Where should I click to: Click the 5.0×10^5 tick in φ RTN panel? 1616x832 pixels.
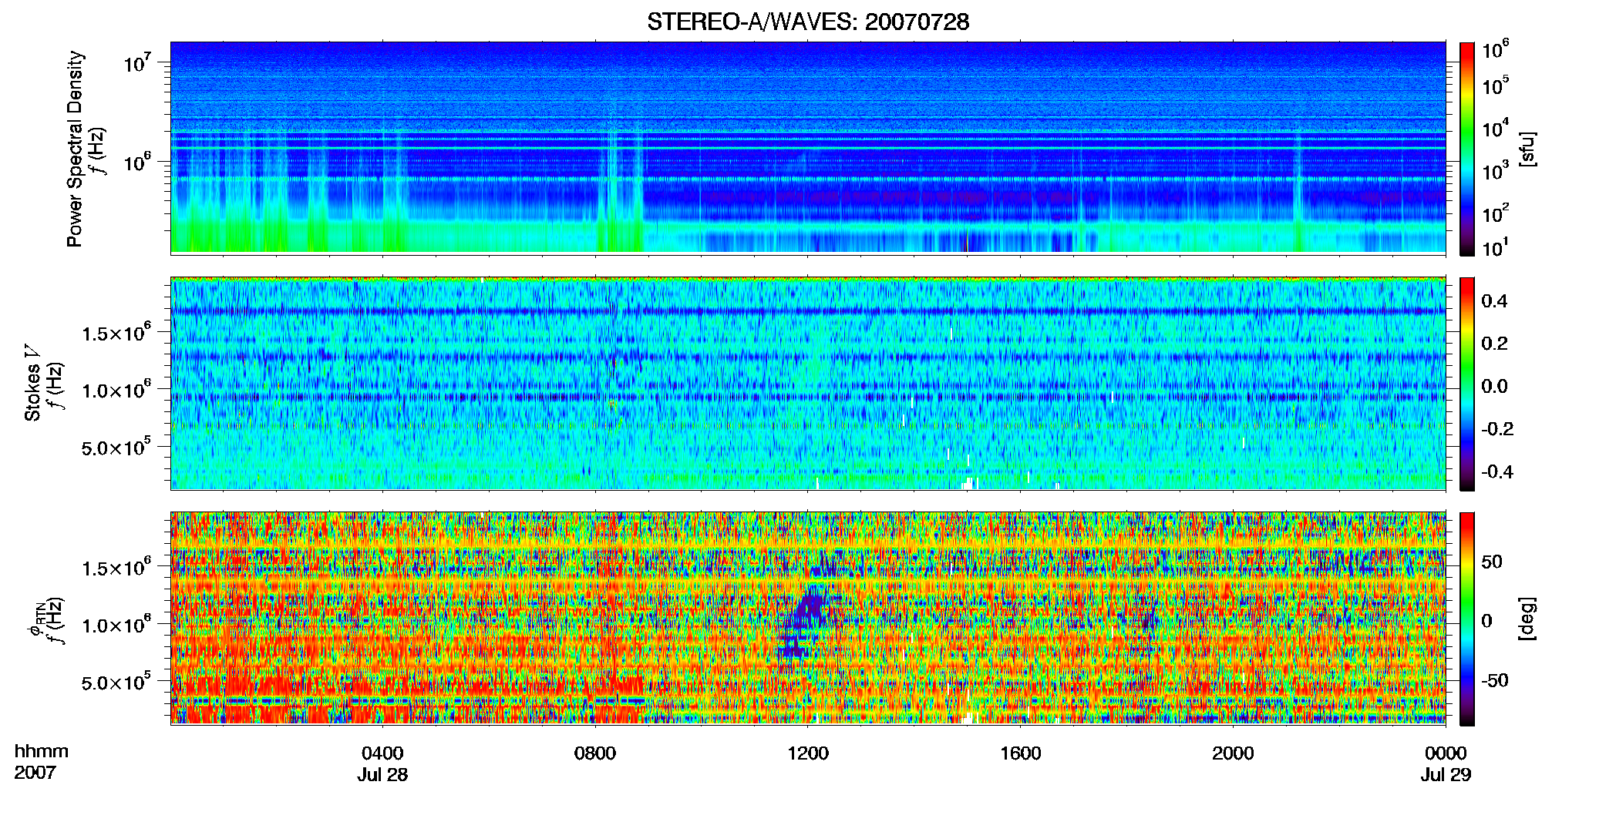click(x=116, y=682)
